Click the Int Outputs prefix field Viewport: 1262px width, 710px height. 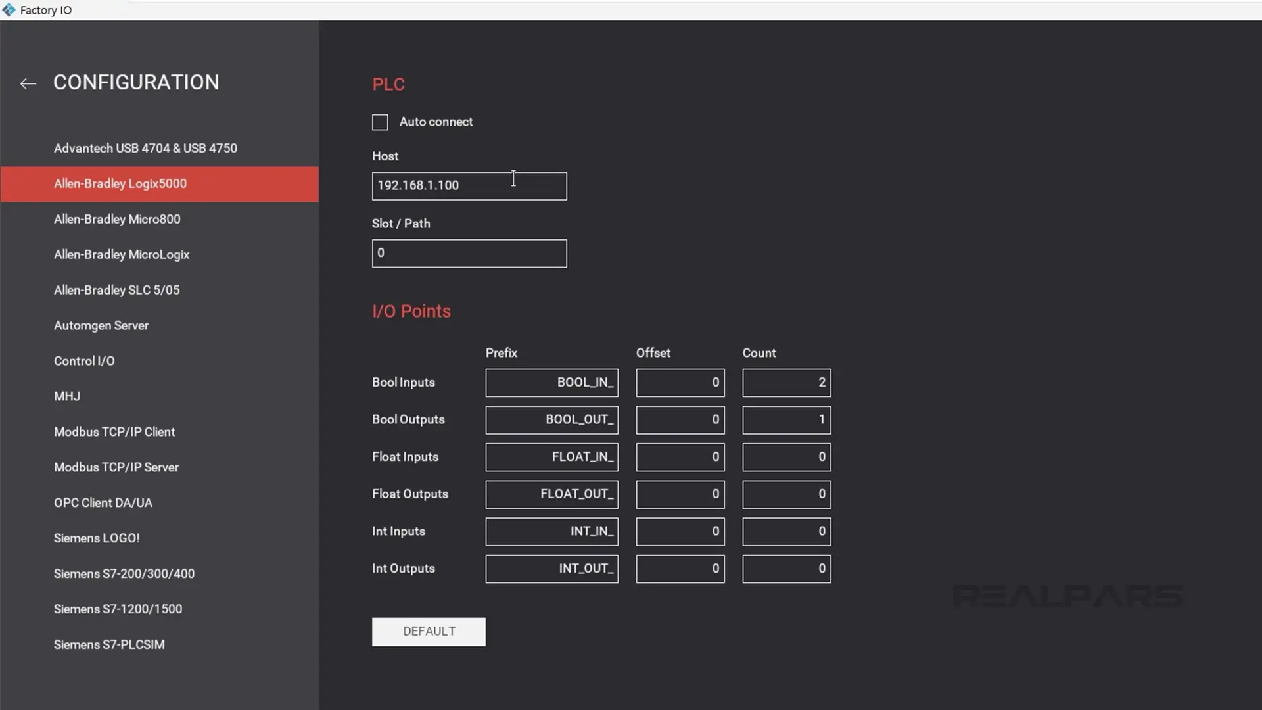point(552,569)
